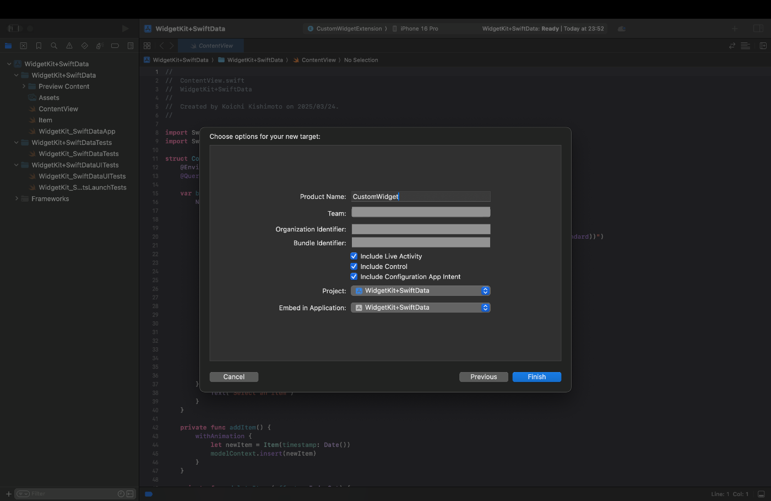Click WidgetKit+SwiftData project in jump bar
This screenshot has height=501, width=771.
click(176, 60)
